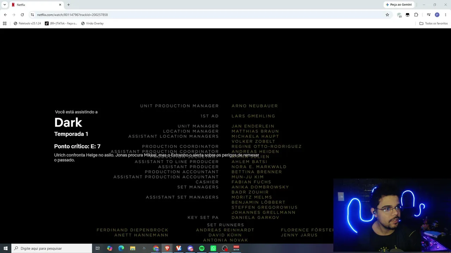Image resolution: width=451 pixels, height=253 pixels.
Task: Open WhatsApp from the taskbar
Action: pos(213,248)
